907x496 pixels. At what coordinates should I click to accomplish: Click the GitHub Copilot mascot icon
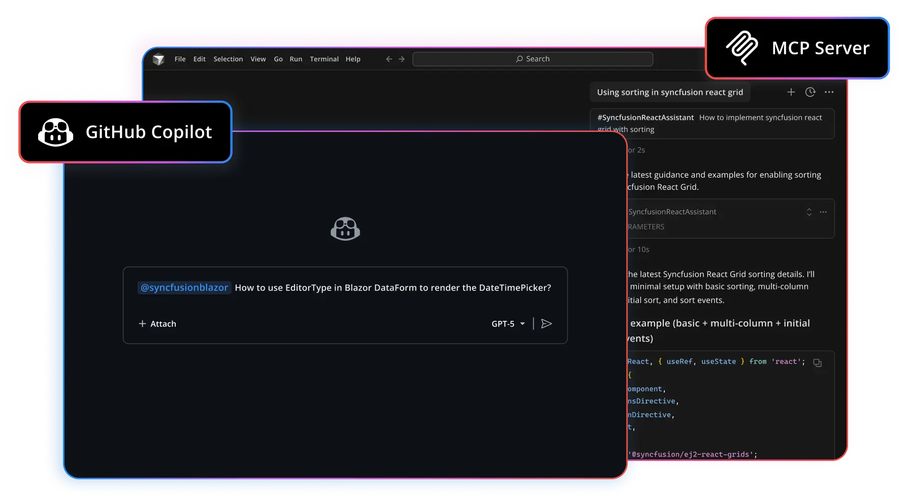click(55, 133)
